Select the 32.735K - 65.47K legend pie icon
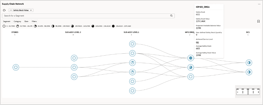The image size is (263, 105). (18, 26)
